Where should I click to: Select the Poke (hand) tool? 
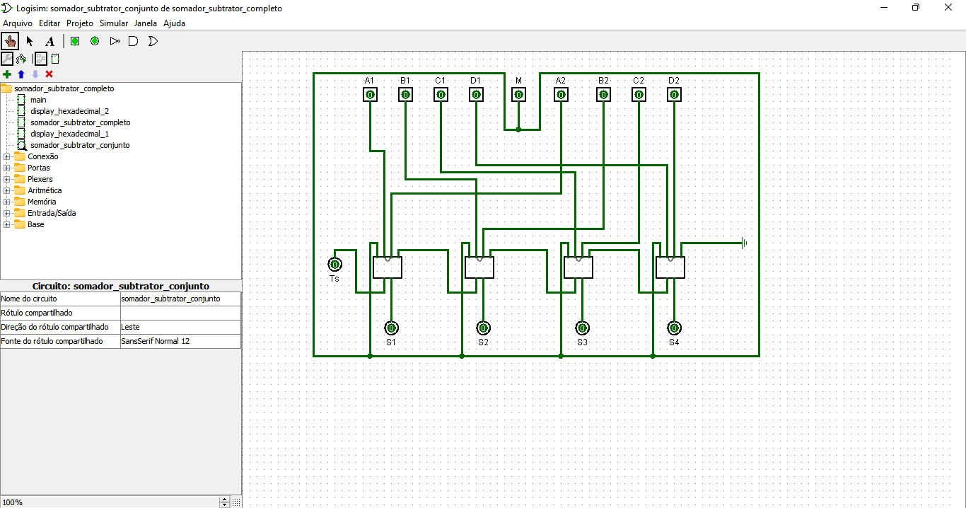[x=10, y=41]
